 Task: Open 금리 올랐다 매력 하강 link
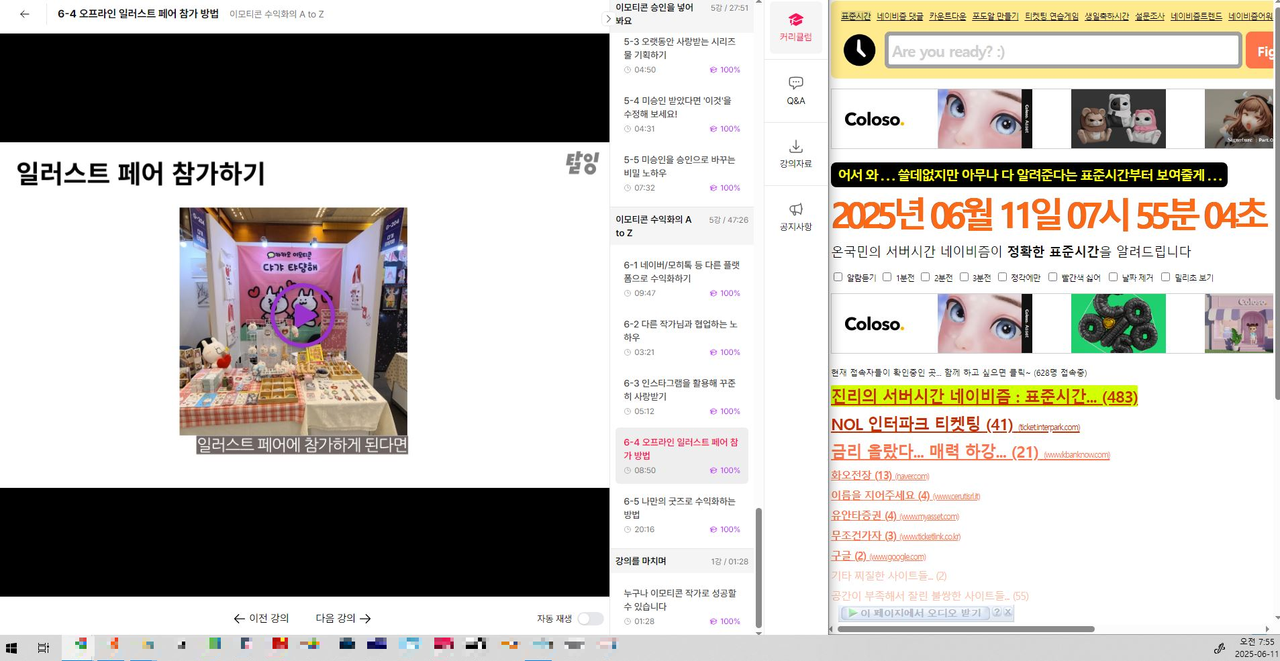click(x=970, y=452)
